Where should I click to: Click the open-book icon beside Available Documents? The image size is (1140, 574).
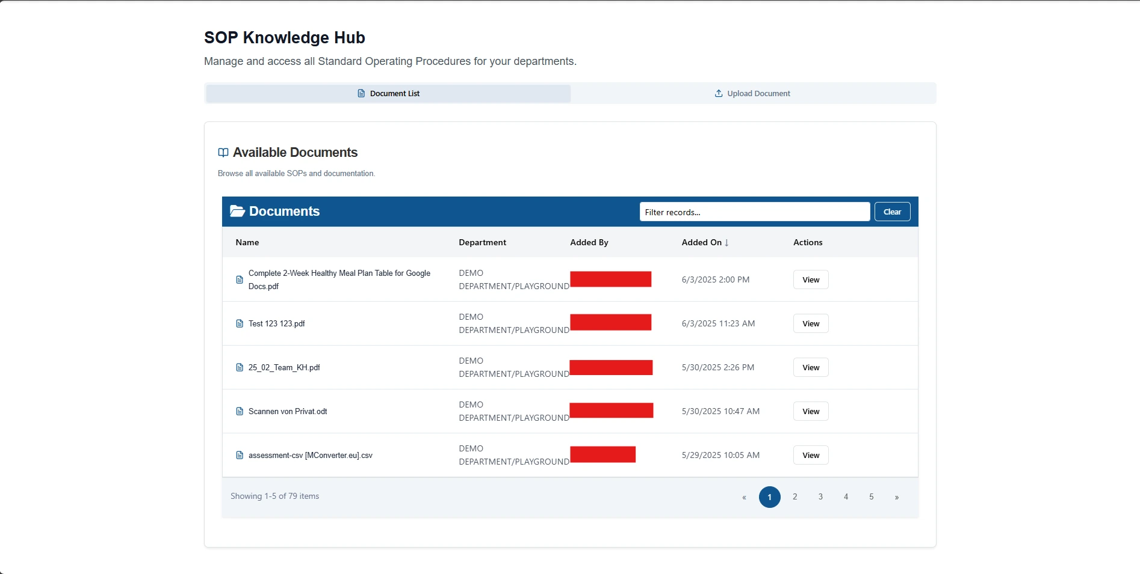click(x=223, y=153)
